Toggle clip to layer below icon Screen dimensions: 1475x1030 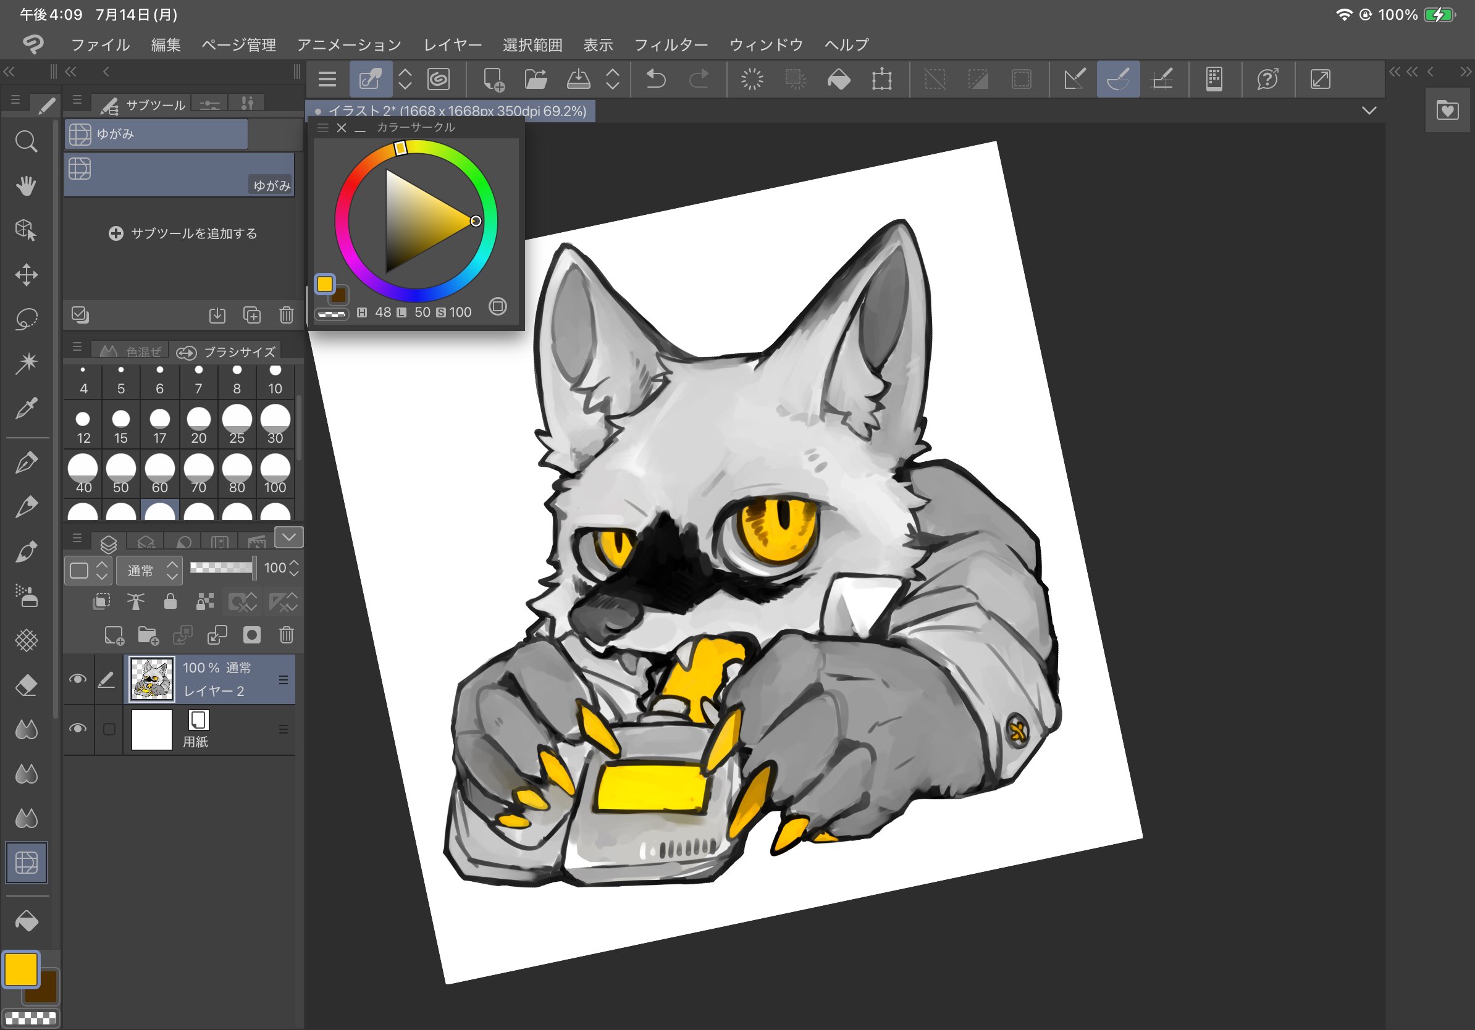(101, 601)
